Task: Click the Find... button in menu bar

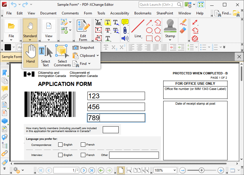Action: 223,13
